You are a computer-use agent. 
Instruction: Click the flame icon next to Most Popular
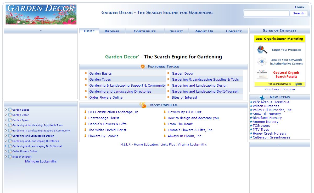(143, 105)
